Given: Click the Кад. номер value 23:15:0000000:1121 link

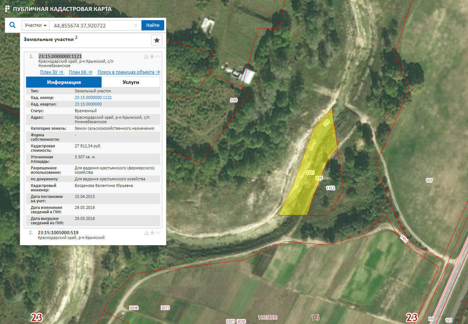Looking at the screenshot, I should (x=93, y=97).
